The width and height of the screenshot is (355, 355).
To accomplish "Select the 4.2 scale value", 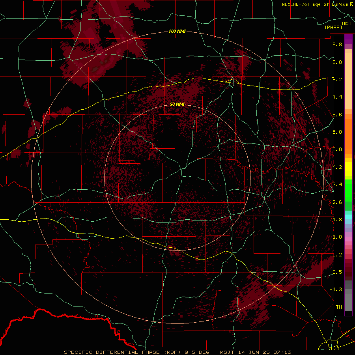I will 337,167.
